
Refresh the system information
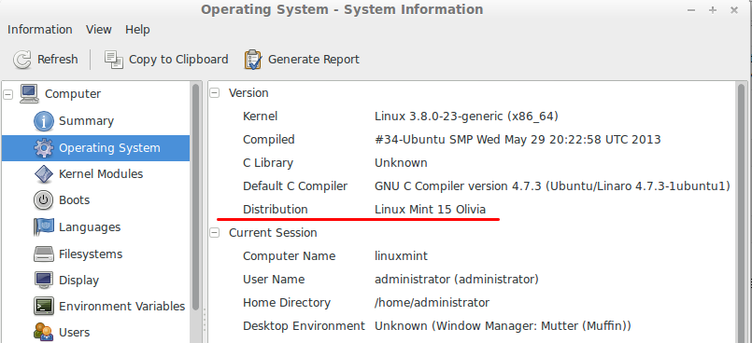[45, 60]
